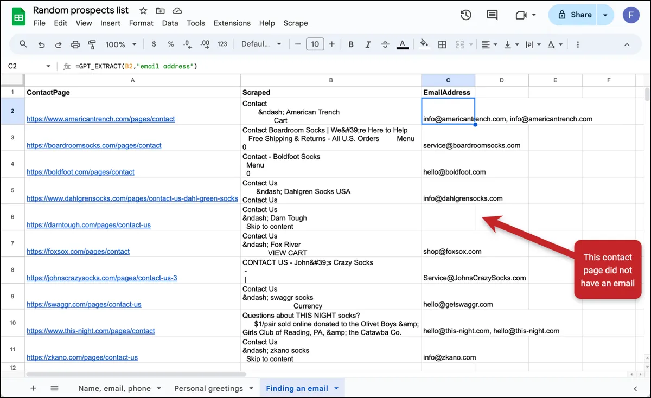
Task: Format as currency with dollar icon
Action: click(154, 44)
